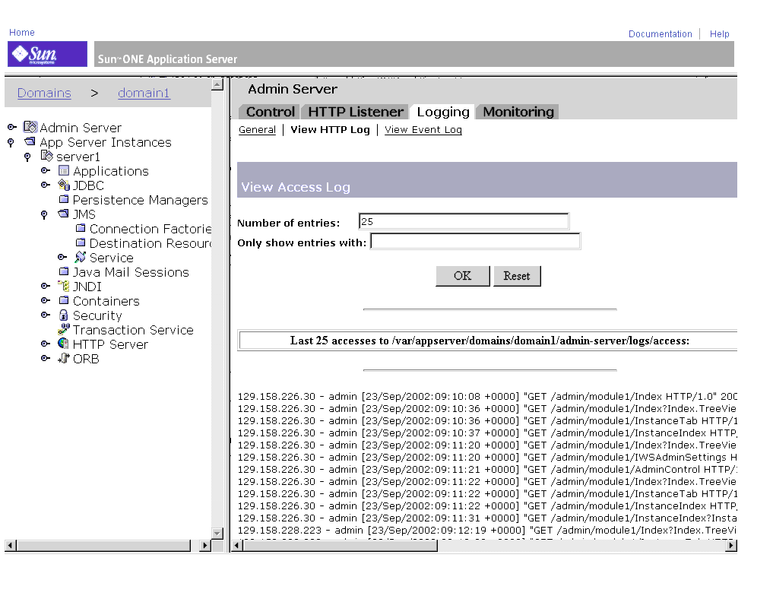The image size is (773, 599).
Task: Click the Applications node icon
Action: [64, 170]
